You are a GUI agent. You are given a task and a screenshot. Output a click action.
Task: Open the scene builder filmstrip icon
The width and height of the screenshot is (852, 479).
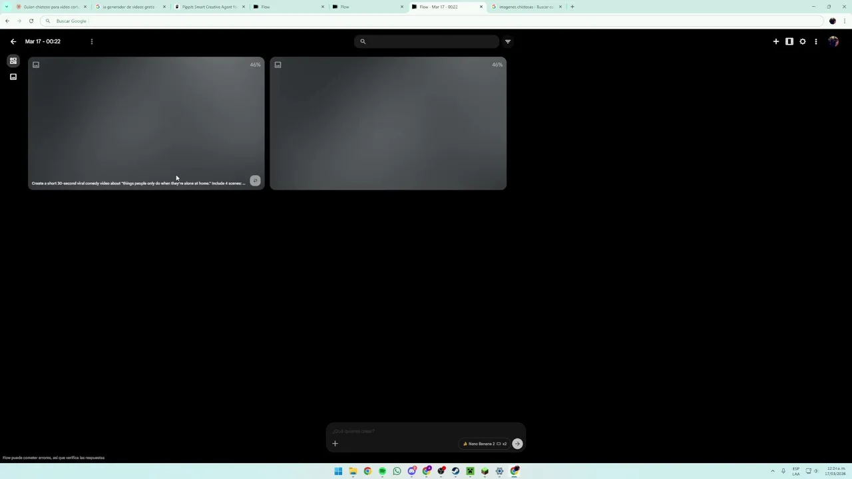(789, 41)
